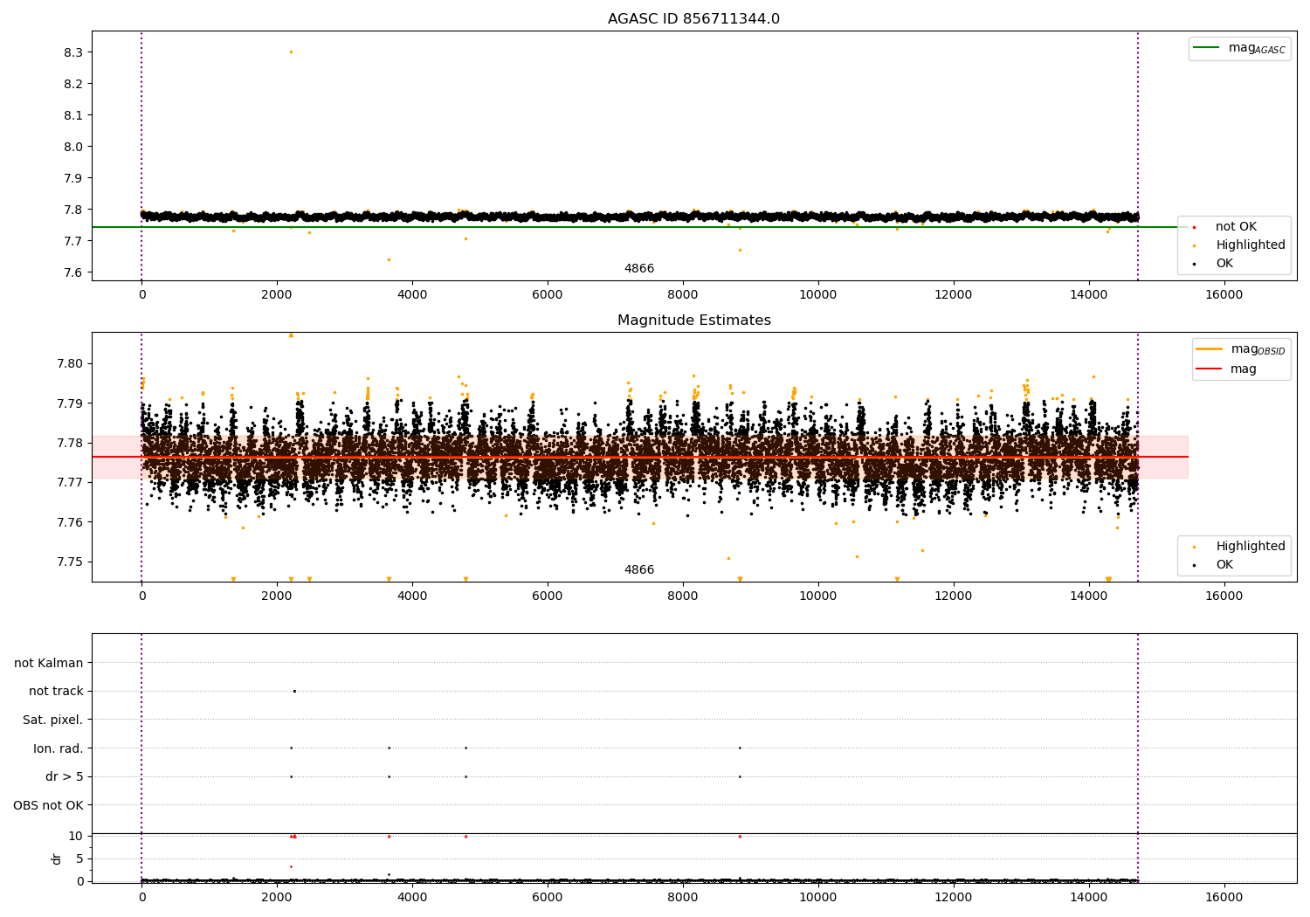
Task: Click the 7.9 y-axis tick label in the top plot
Action: (73, 178)
